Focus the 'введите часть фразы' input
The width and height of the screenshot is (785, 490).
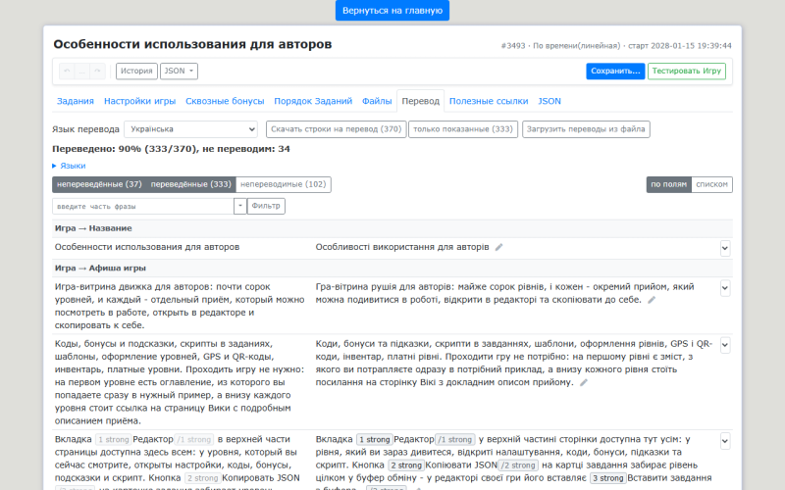pyautogui.click(x=143, y=206)
